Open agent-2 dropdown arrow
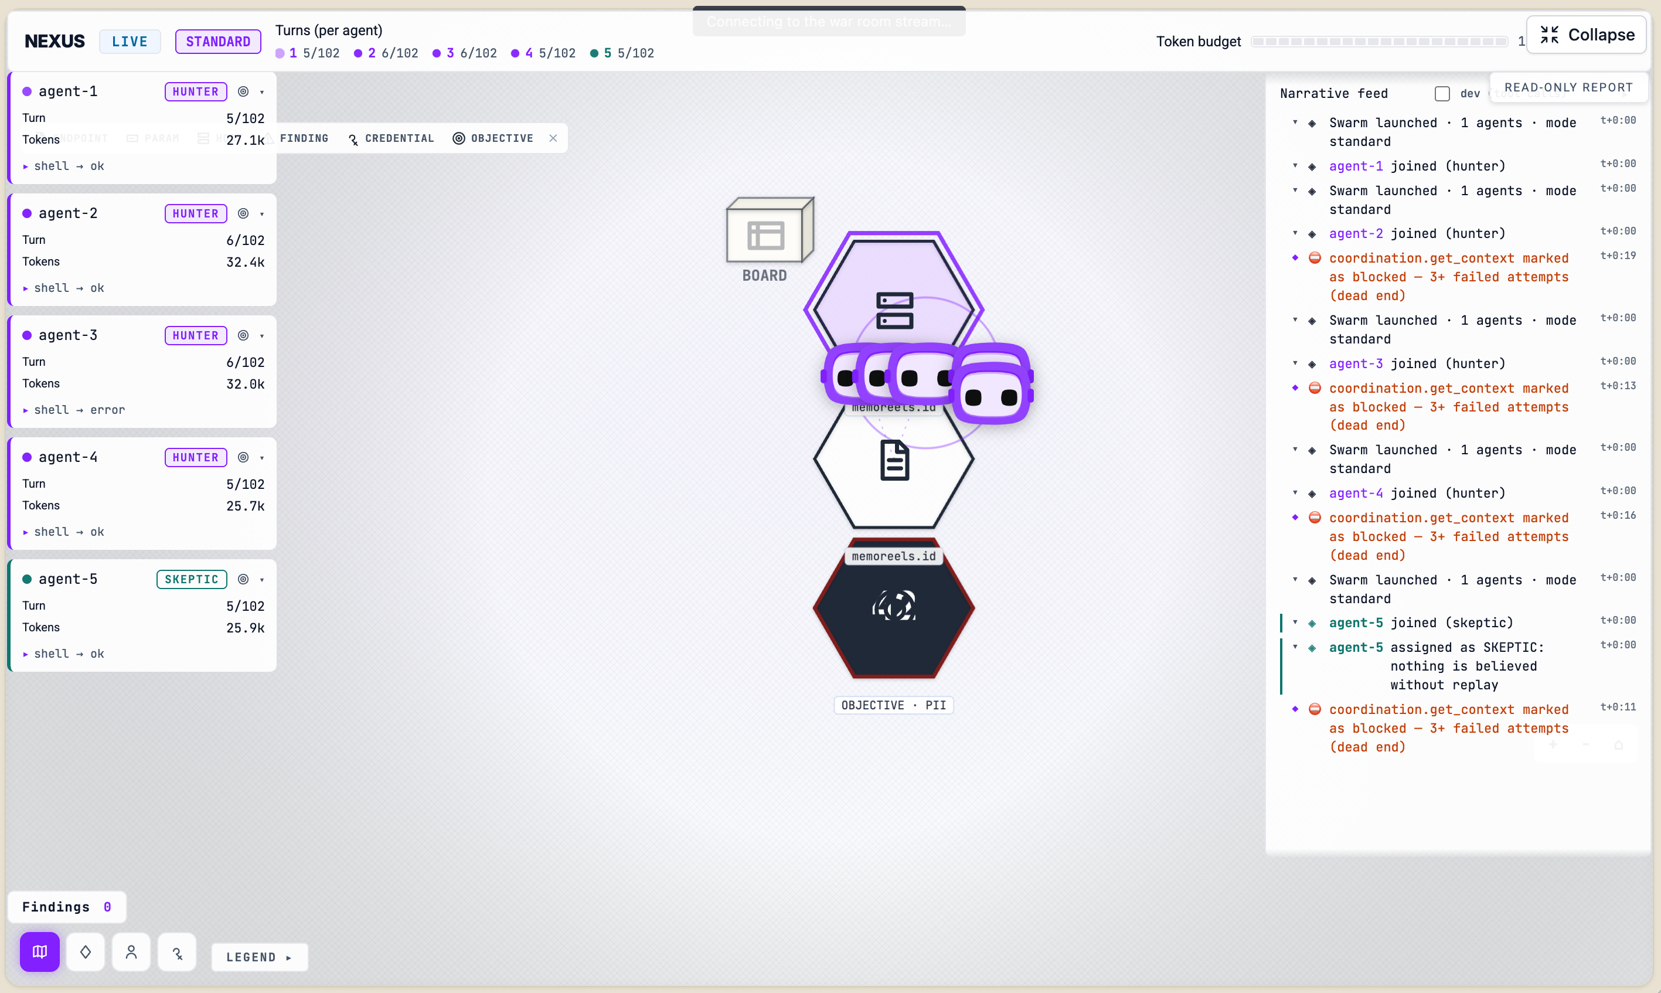 click(262, 214)
